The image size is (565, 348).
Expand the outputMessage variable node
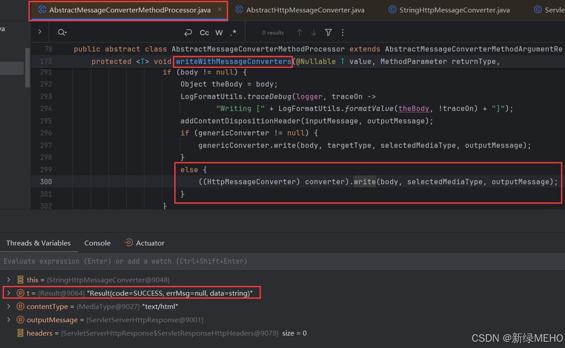pos(8,320)
